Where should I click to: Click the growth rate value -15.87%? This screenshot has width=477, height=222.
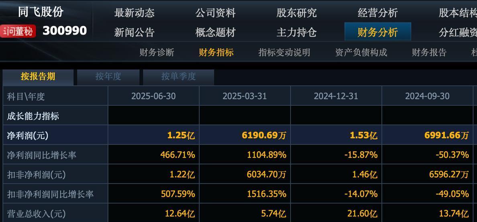(361, 155)
